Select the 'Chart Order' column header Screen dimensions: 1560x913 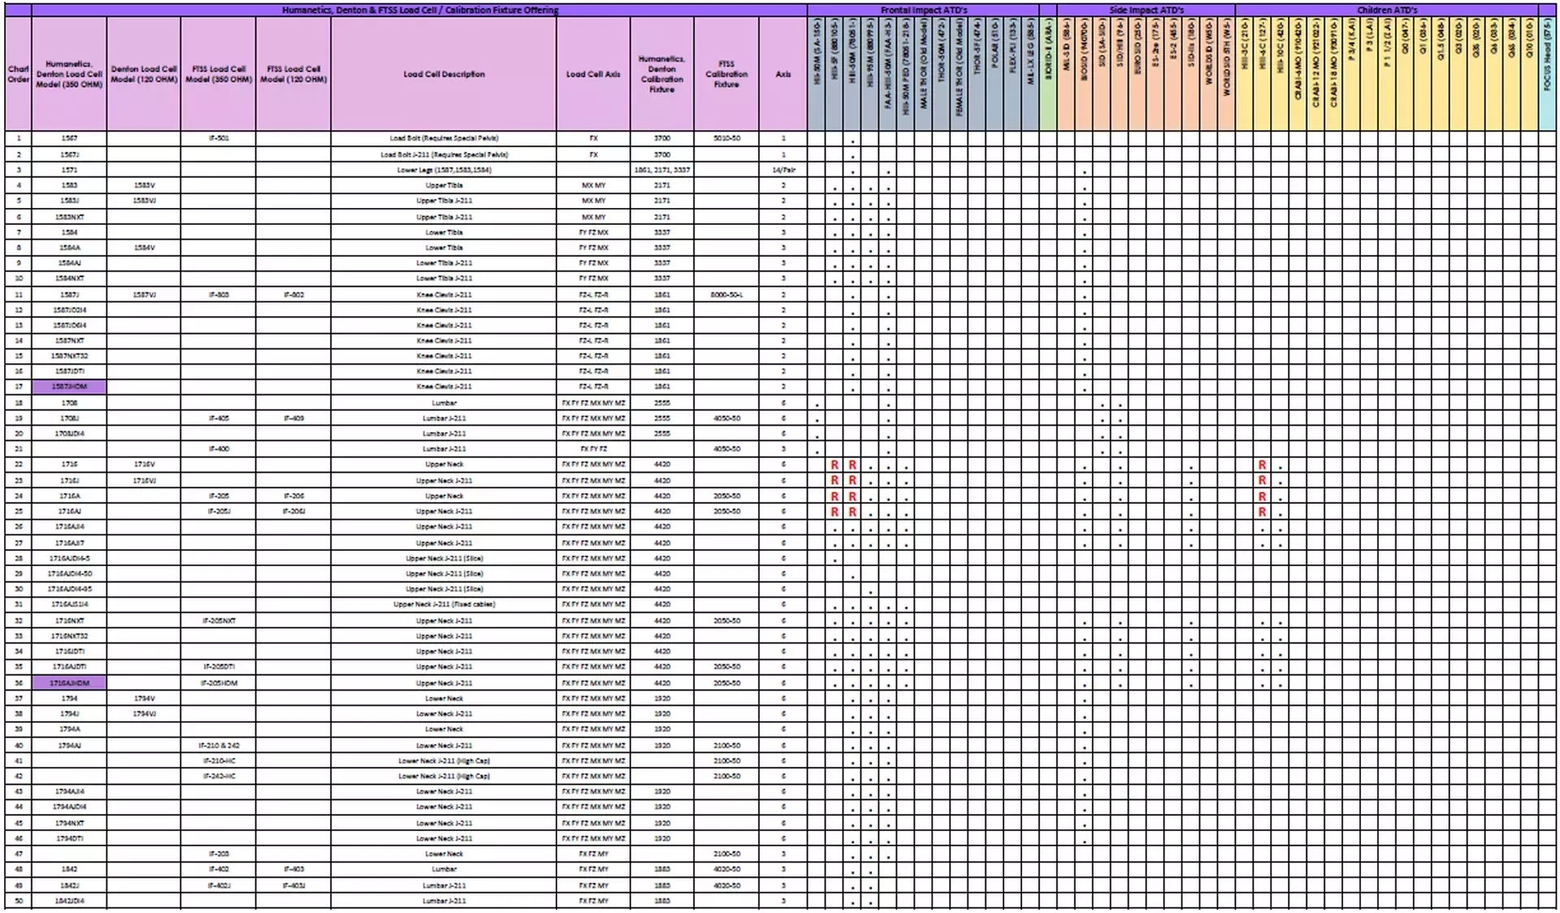coord(18,74)
